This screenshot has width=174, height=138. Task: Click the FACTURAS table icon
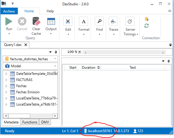(x=12, y=80)
